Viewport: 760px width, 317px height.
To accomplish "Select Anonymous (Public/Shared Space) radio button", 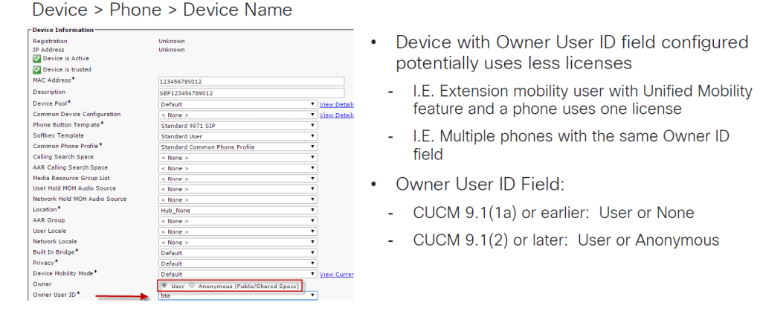I will (193, 285).
